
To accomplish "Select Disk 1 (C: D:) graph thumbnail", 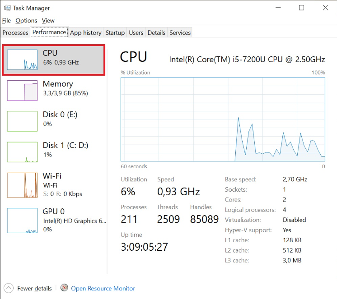I will (22, 152).
